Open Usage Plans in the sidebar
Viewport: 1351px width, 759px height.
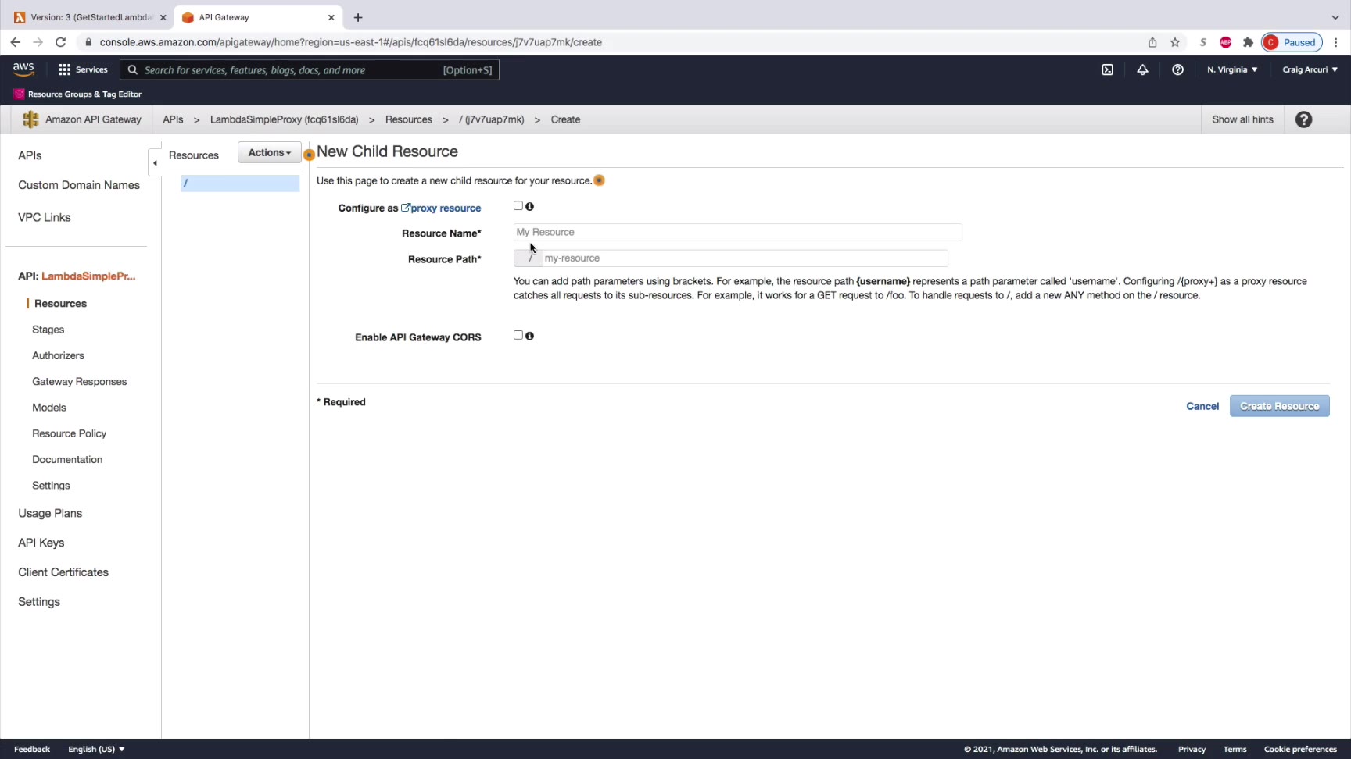click(50, 513)
